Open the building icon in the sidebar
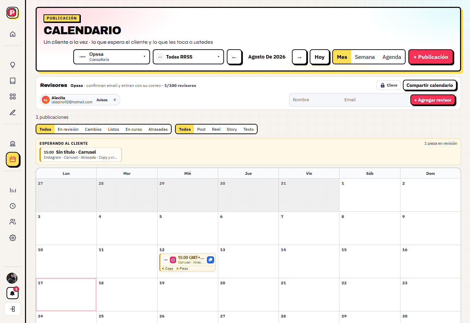Image resolution: width=470 pixels, height=323 pixels. point(13,143)
